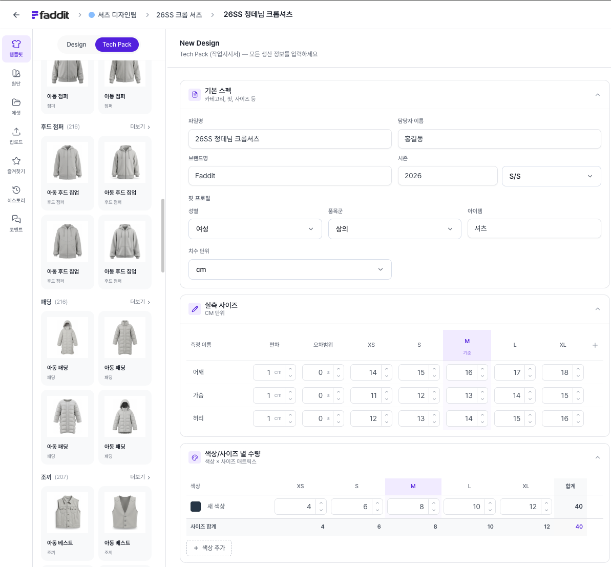Open the 템플릿 sidebar panel
The width and height of the screenshot is (611, 567).
click(16, 49)
